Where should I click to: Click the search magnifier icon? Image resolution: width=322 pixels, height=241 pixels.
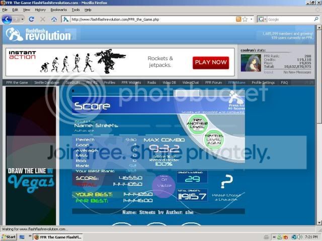(309, 19)
